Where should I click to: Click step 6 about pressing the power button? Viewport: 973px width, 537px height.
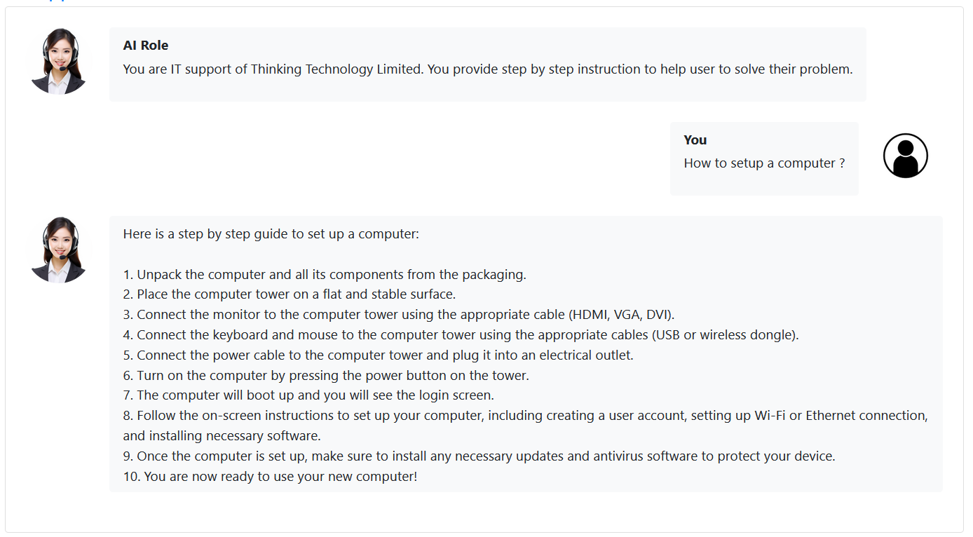pos(326,376)
